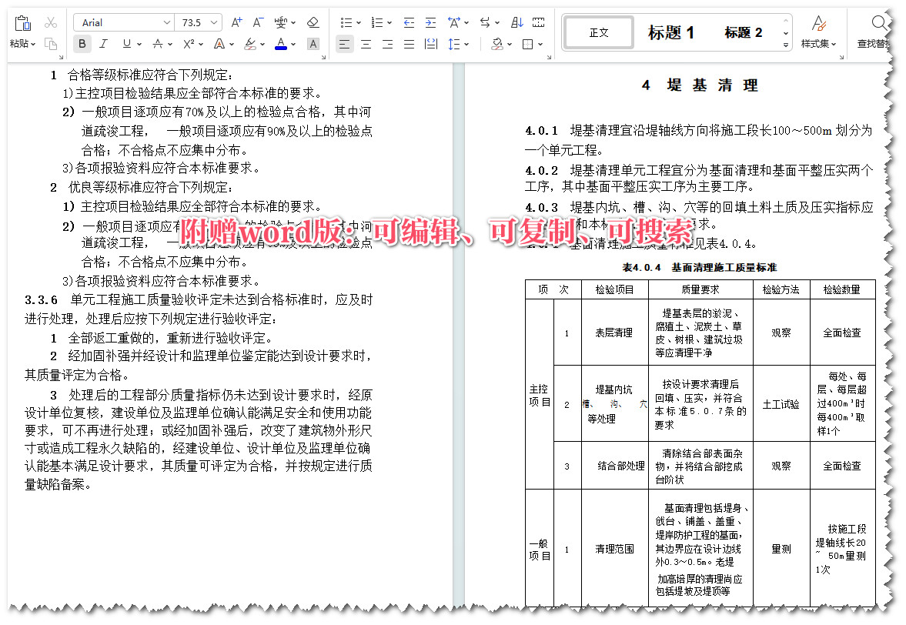Image resolution: width=906 pixels, height=625 pixels.
Task: Click the 4 堤基清理 chapter heading
Action: pyautogui.click(x=700, y=85)
